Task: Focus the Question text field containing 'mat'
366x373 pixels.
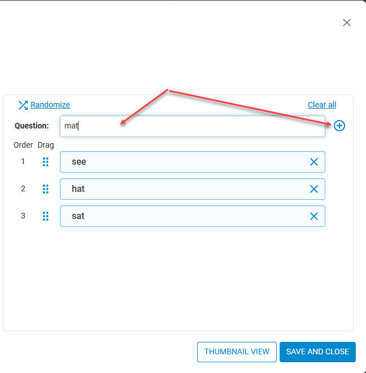Action: [x=193, y=126]
